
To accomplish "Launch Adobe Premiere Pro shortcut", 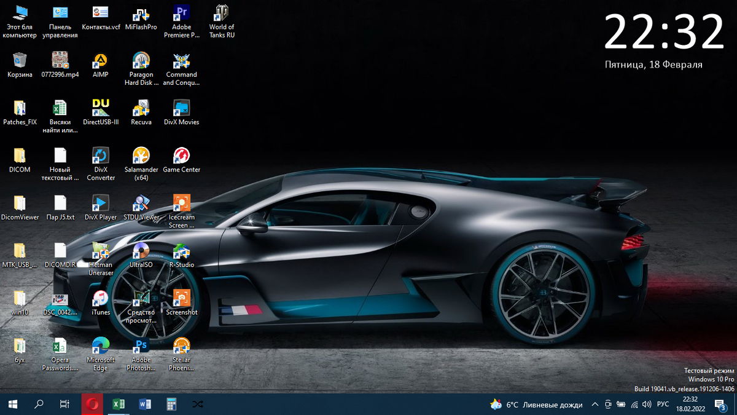I will [x=181, y=22].
